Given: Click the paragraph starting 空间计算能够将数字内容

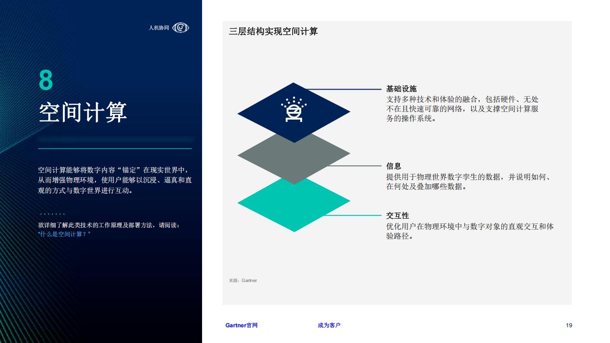Looking at the screenshot, I should [x=115, y=180].
